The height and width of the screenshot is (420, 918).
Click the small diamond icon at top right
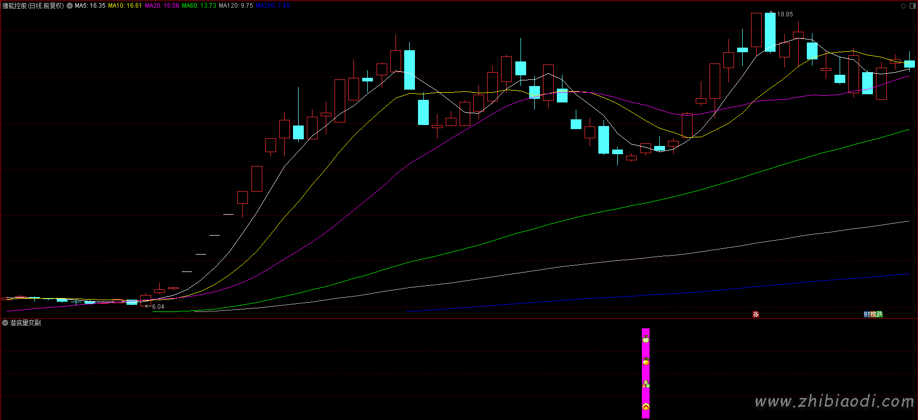(x=903, y=6)
